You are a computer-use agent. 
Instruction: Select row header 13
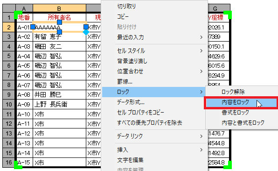point(9,133)
